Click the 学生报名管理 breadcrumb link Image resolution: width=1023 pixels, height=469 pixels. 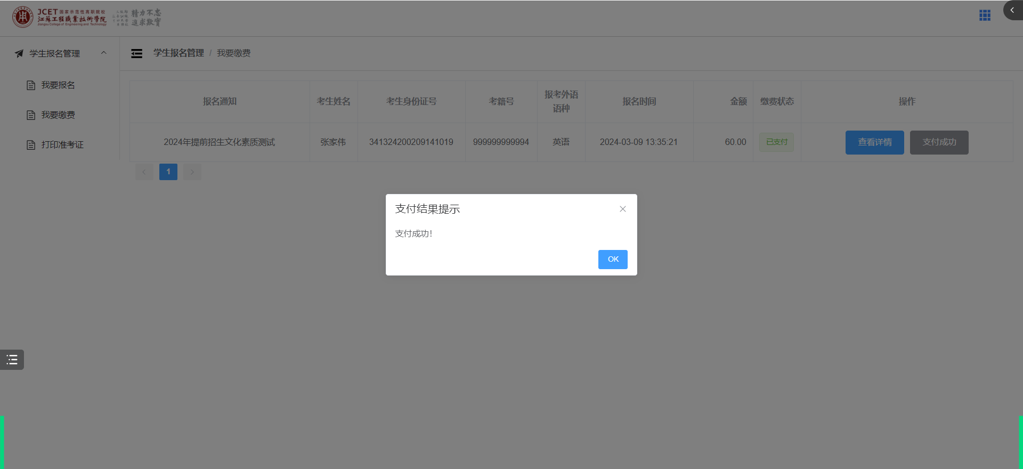178,53
